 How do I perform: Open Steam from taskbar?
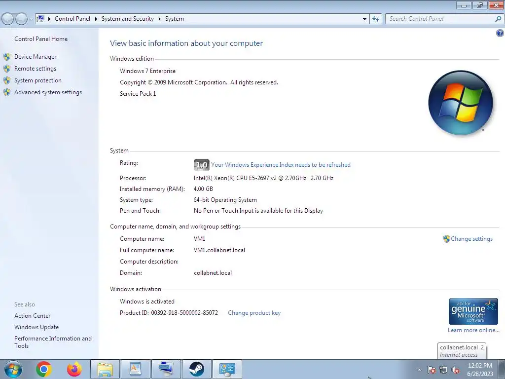tap(197, 369)
